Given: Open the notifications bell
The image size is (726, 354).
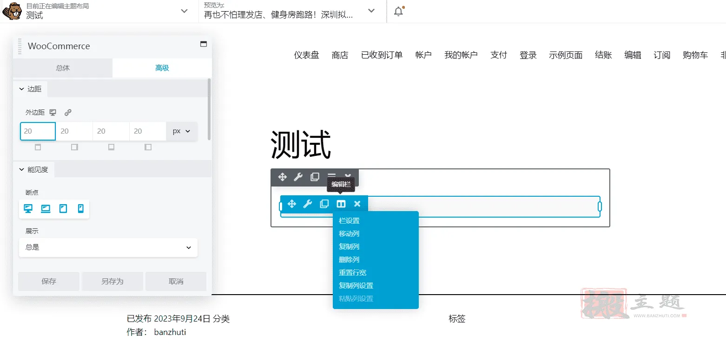Looking at the screenshot, I should (x=399, y=11).
